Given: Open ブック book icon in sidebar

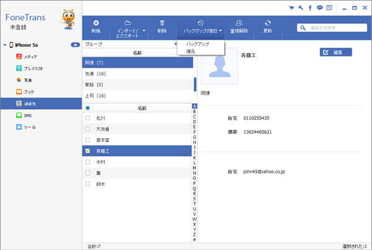Looking at the screenshot, I should click(19, 92).
